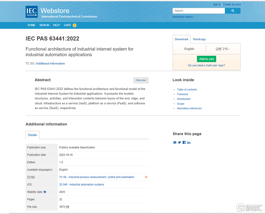The height and width of the screenshot is (214, 265).
Task: Share on Twitter icon
Action: (179, 143)
